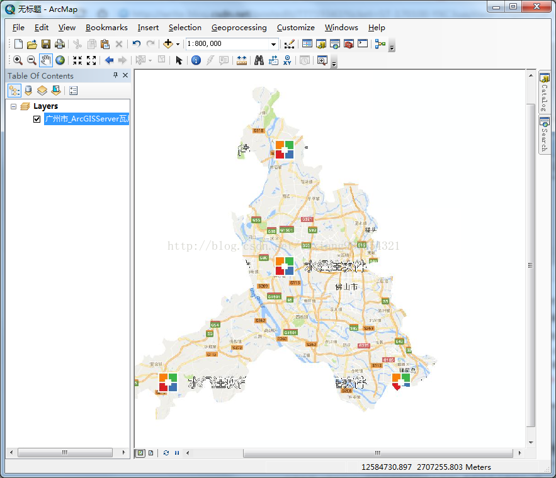Open the Catalog window toolbar icon
This screenshot has width=556, height=478.
(x=321, y=44)
